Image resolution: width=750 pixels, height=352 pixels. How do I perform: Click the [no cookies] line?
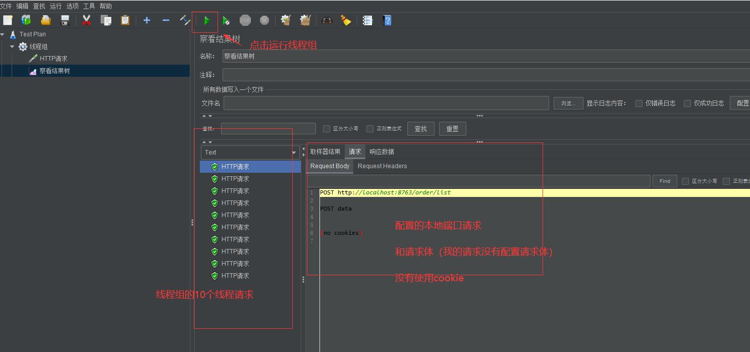[341, 233]
